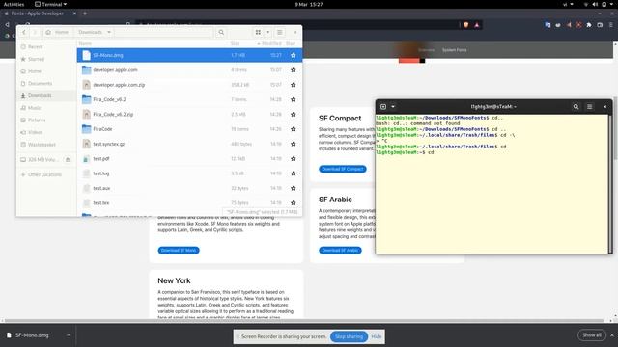The image size is (618, 347).
Task: Eject the 328 MB volume
Action: [x=68, y=160]
